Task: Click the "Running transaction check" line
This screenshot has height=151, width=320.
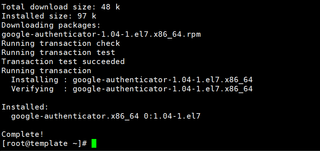Action: (61, 43)
